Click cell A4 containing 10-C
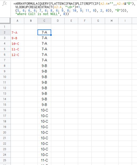The width and height of the screenshot is (137, 165). (x=17, y=43)
